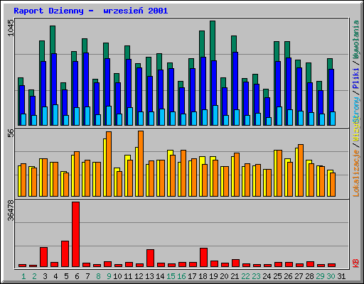Click day label "31" on the axis

click(341, 276)
